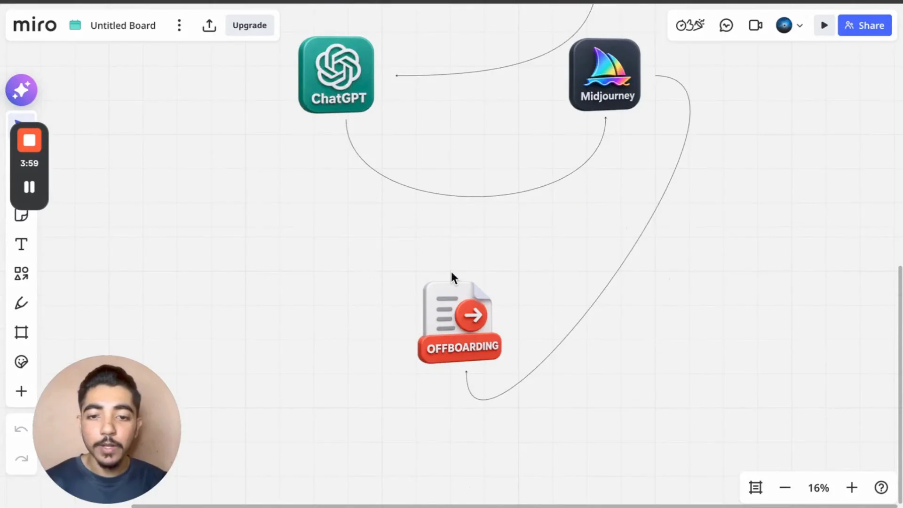Click the Upgrade button

coord(249,25)
